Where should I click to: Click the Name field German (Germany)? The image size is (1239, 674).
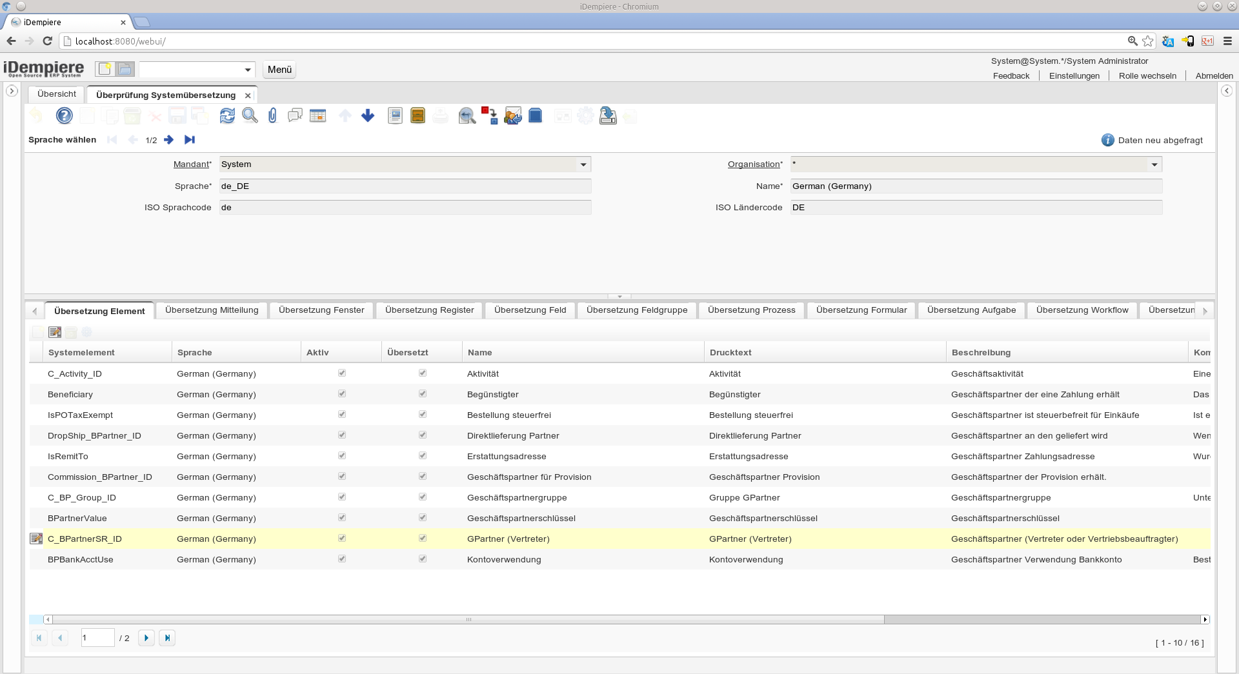point(976,186)
